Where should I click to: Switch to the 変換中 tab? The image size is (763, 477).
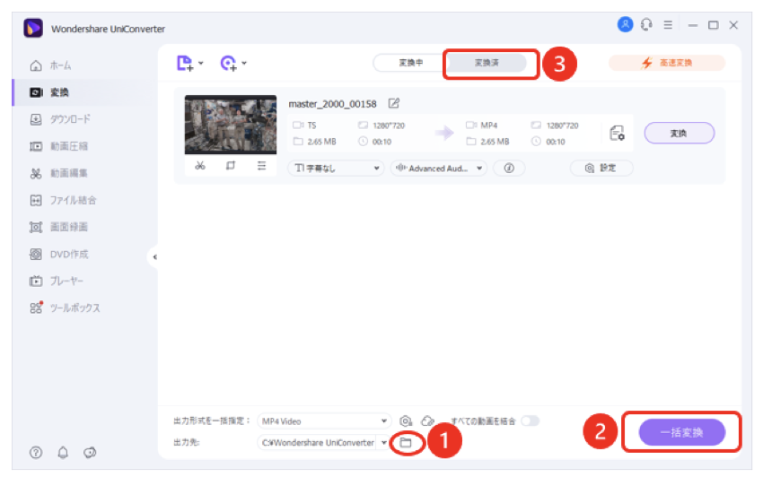[x=411, y=63]
